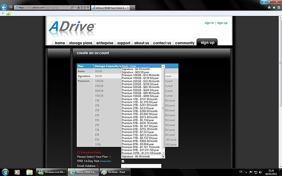The height and width of the screenshot is (176, 282).
Task: Click the ES language indicator
Action: (241, 172)
